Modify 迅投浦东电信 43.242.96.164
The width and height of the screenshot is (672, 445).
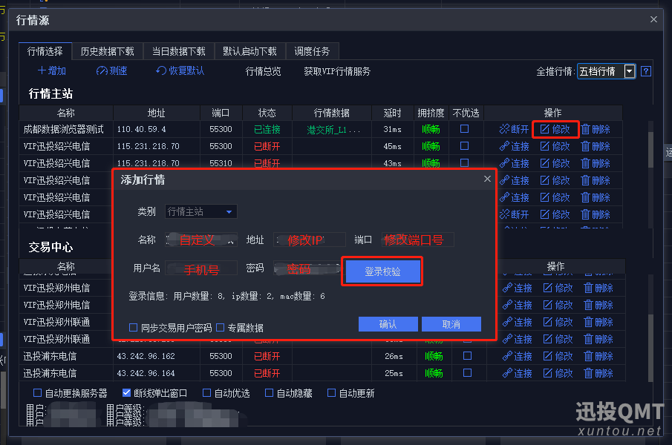pyautogui.click(x=558, y=373)
